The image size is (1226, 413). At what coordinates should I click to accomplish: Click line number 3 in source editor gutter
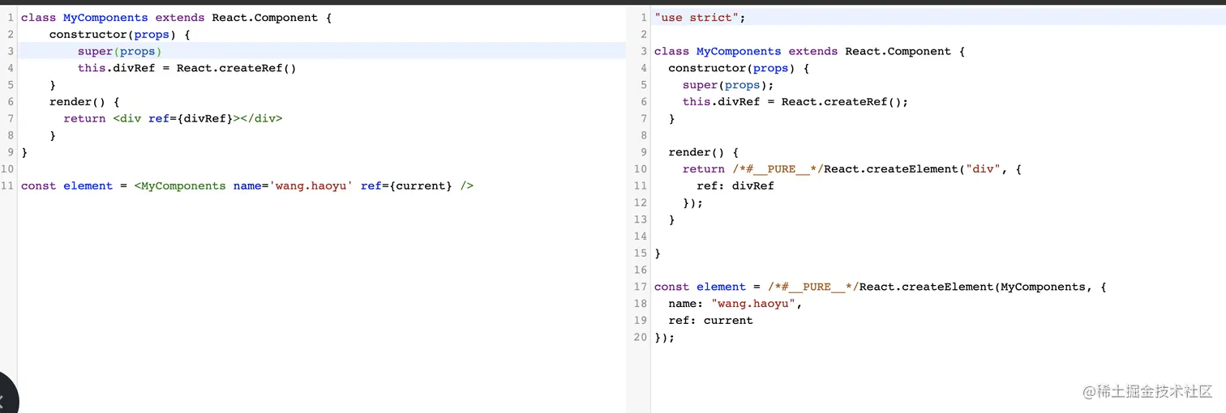tap(11, 51)
